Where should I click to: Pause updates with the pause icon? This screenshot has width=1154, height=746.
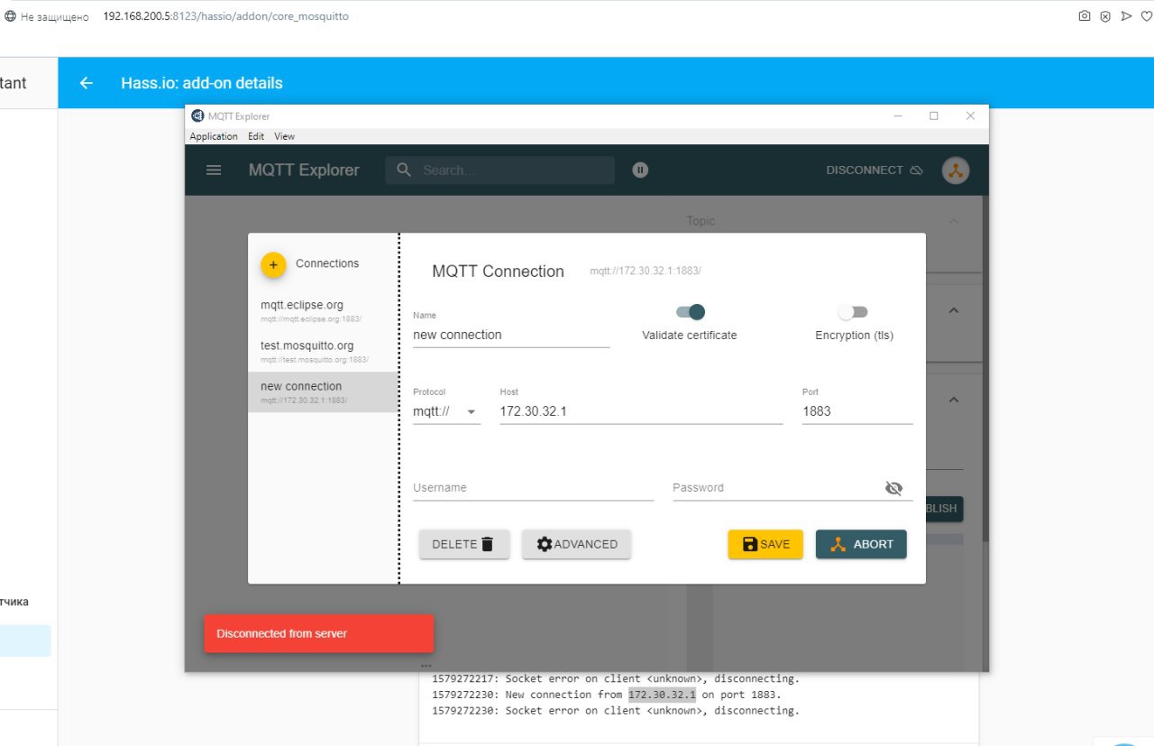(640, 170)
